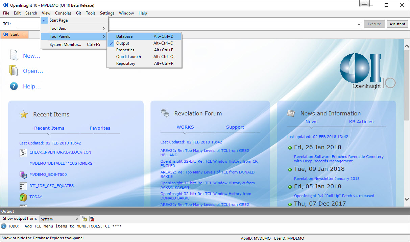Screen dimensions: 410x242
Task: Click the OpenInsight 10 logo
Action: point(367,71)
